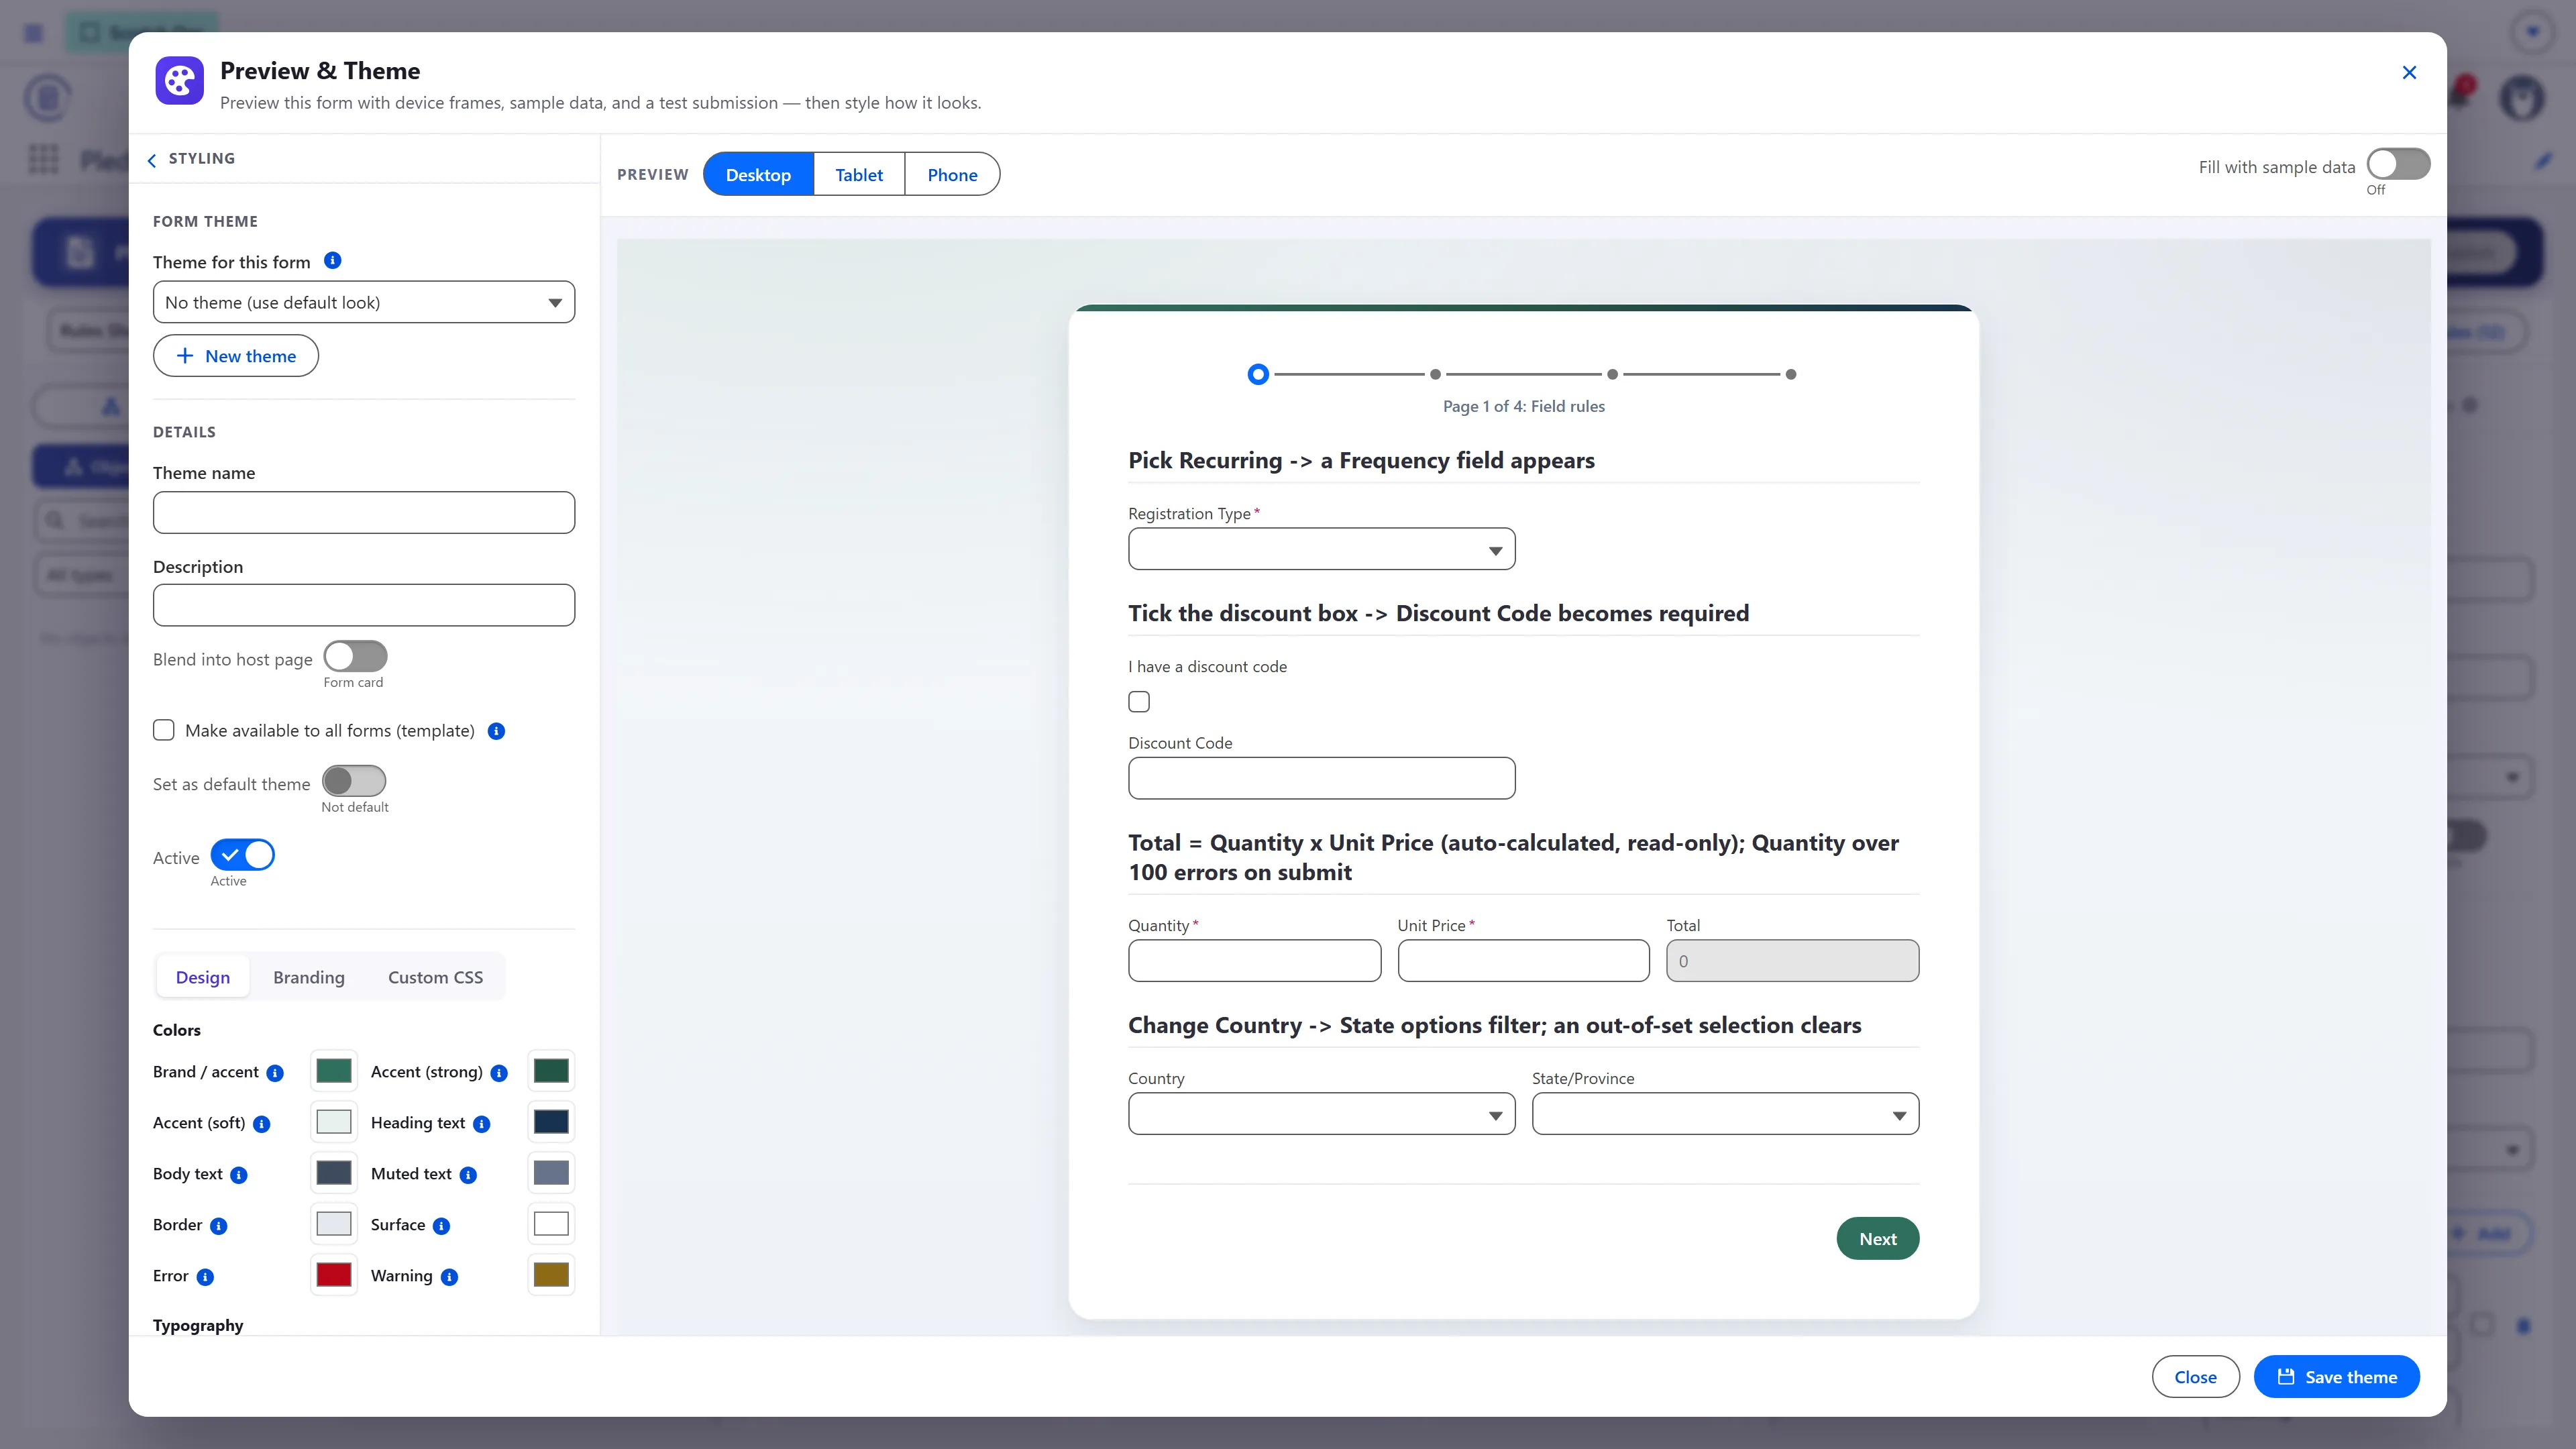Open the Accent (soft) color swatch
Screen dimensions: 2576x1449
point(334,1122)
